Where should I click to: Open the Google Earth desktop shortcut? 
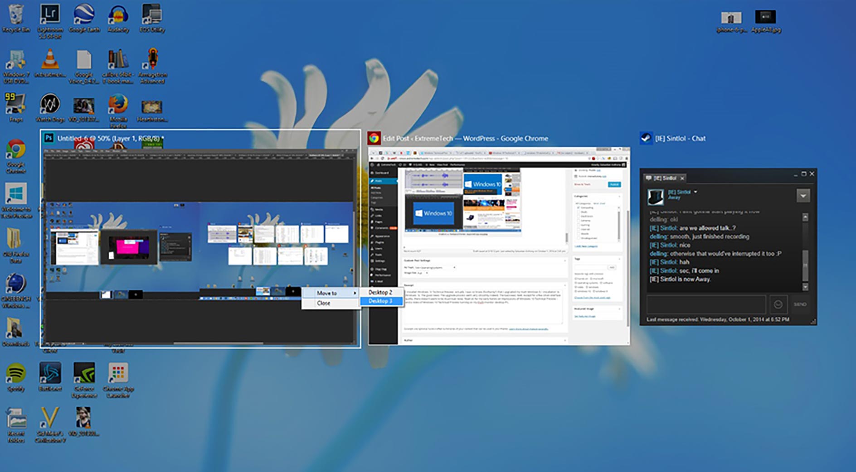[84, 16]
